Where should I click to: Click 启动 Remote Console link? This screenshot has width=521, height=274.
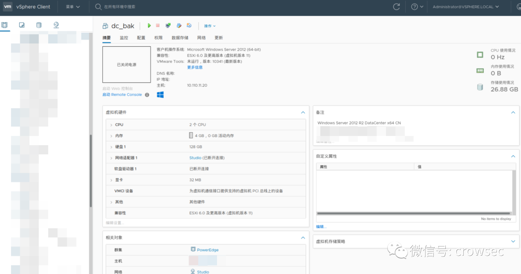click(122, 95)
